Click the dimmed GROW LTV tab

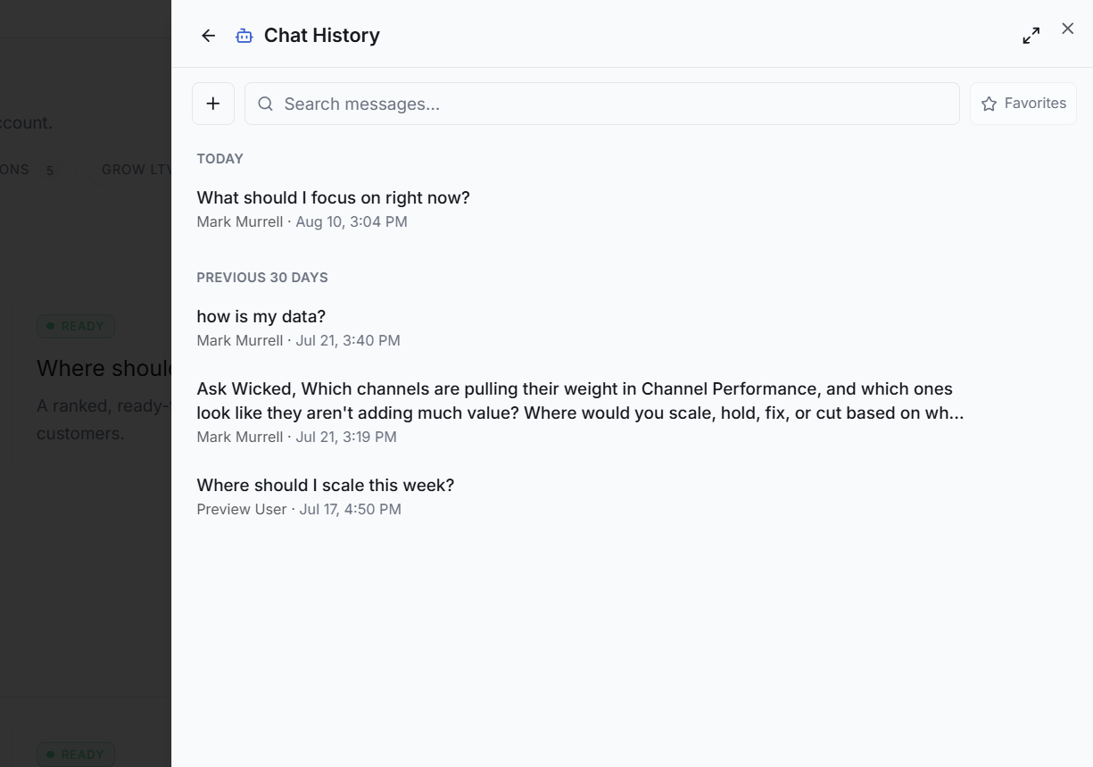point(136,170)
